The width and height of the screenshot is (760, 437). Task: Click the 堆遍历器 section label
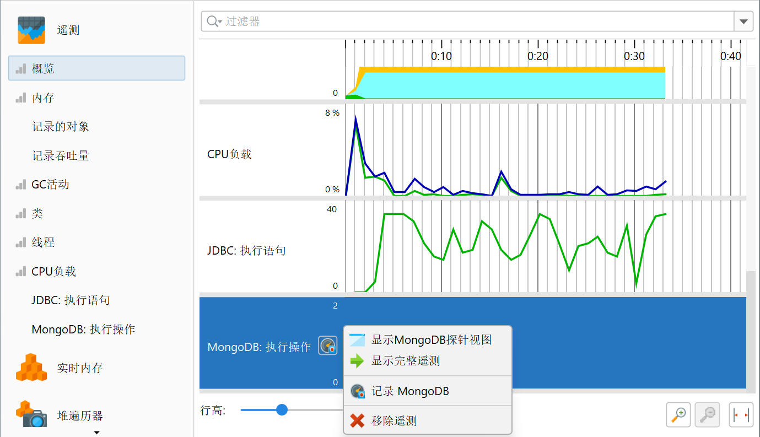tap(80, 416)
